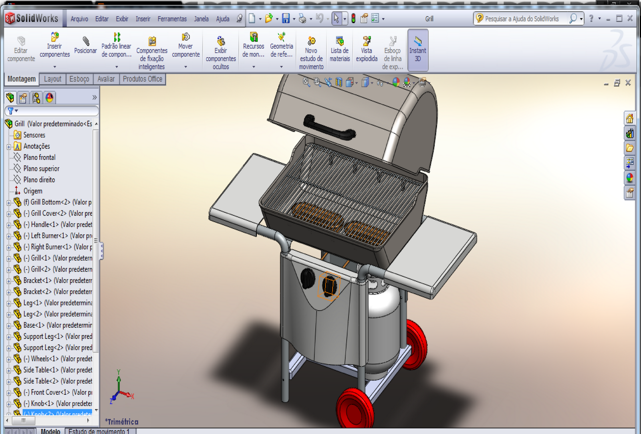Switch to the Avaliar tab
Viewport: 641px width, 434px height.
pyautogui.click(x=106, y=79)
